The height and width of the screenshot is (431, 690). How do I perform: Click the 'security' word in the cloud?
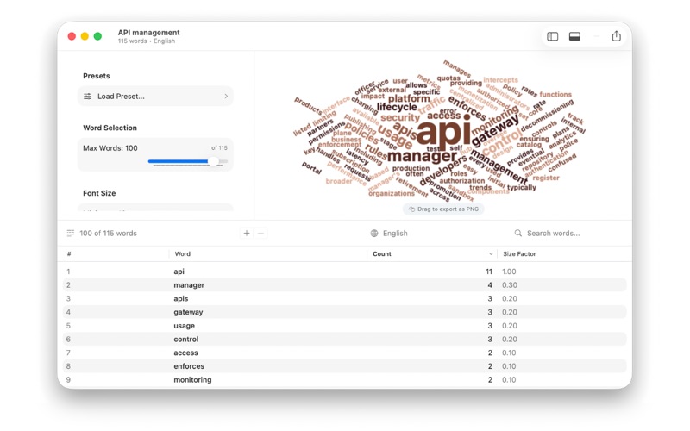(x=400, y=117)
